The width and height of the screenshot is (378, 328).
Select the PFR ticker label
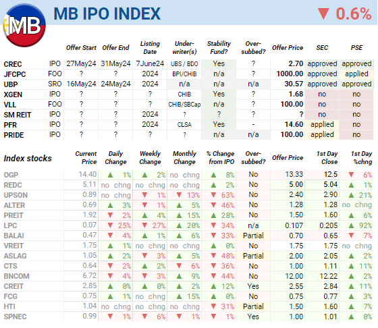(x=10, y=125)
